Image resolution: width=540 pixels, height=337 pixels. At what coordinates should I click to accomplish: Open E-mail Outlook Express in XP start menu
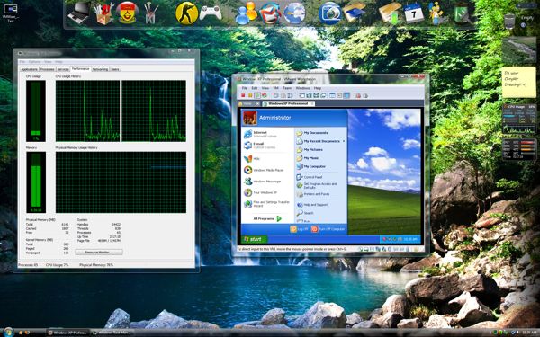click(x=261, y=146)
